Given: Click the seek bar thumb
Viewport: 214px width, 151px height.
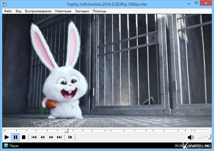Looking at the screenshot, I should tap(66, 131).
